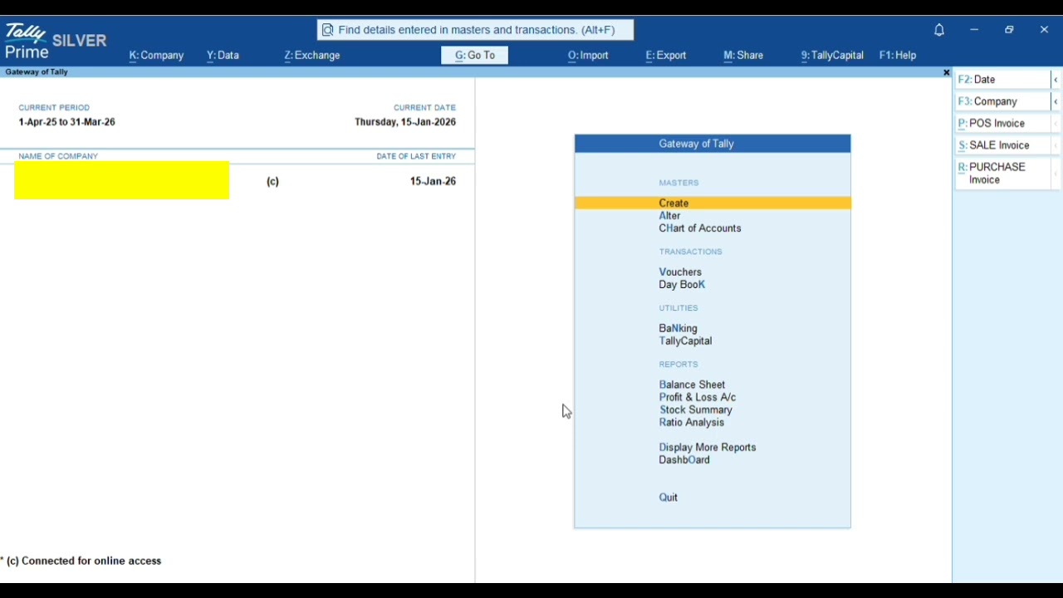Click the Connected for online access note
Viewport: 1063px width, 598px height.
click(x=82, y=561)
